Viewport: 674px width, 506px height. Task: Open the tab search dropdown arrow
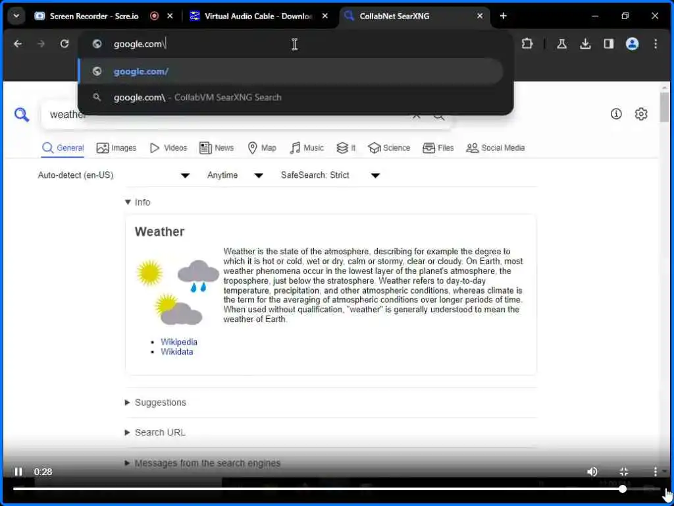click(x=16, y=16)
